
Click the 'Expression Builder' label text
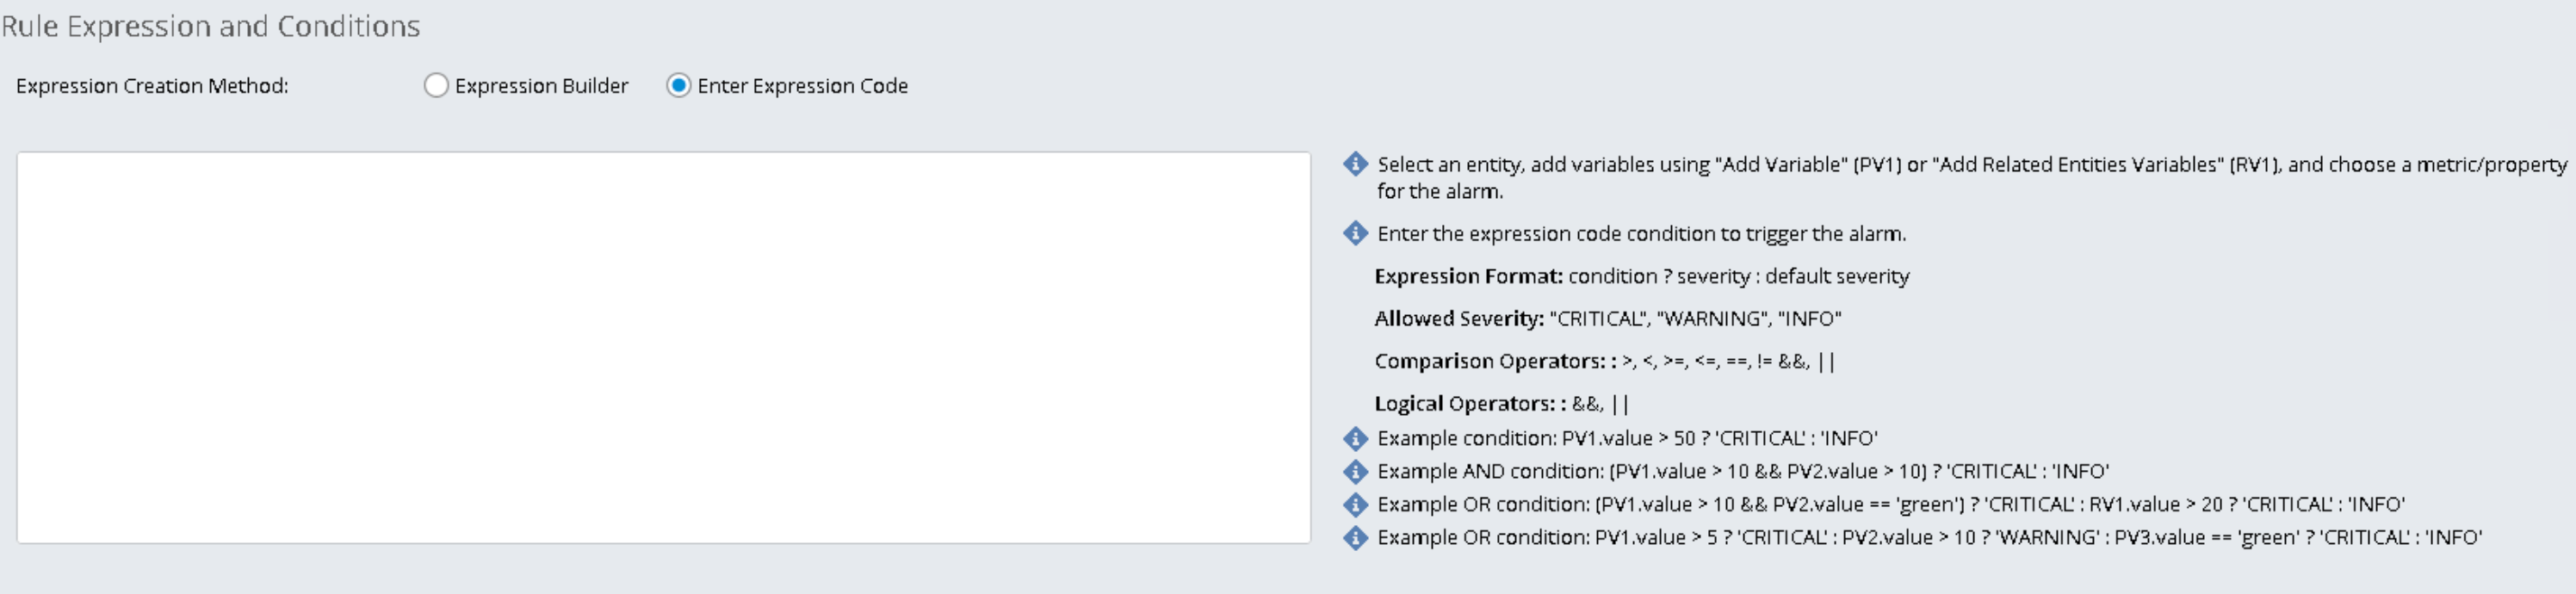pyautogui.click(x=541, y=86)
